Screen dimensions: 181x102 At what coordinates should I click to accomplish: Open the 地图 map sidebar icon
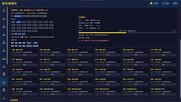pyautogui.click(x=4, y=42)
